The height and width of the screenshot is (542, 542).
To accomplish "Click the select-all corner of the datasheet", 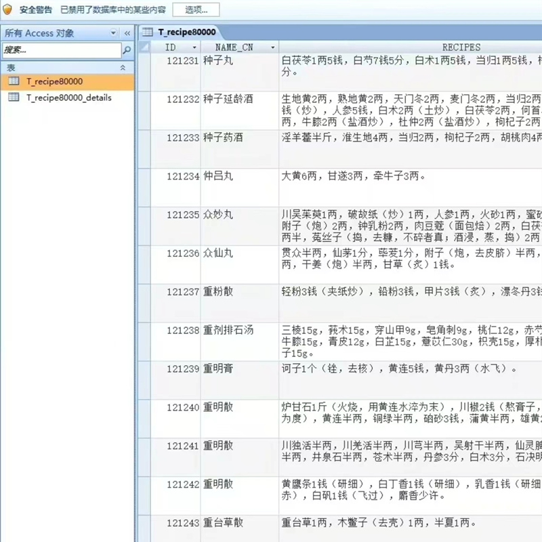I will pyautogui.click(x=145, y=47).
